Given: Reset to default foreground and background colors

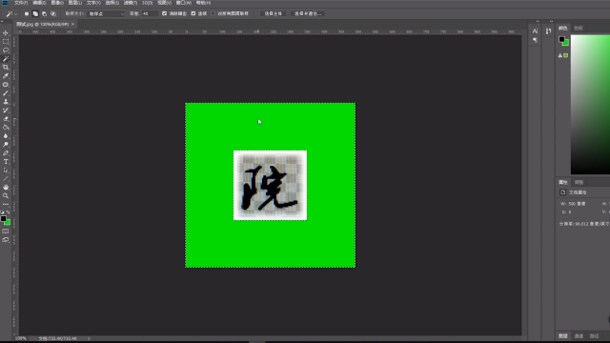Looking at the screenshot, I should (2, 212).
